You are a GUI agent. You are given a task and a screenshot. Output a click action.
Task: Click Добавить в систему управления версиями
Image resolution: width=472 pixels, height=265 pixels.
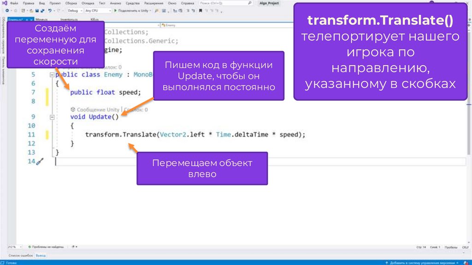point(422,263)
